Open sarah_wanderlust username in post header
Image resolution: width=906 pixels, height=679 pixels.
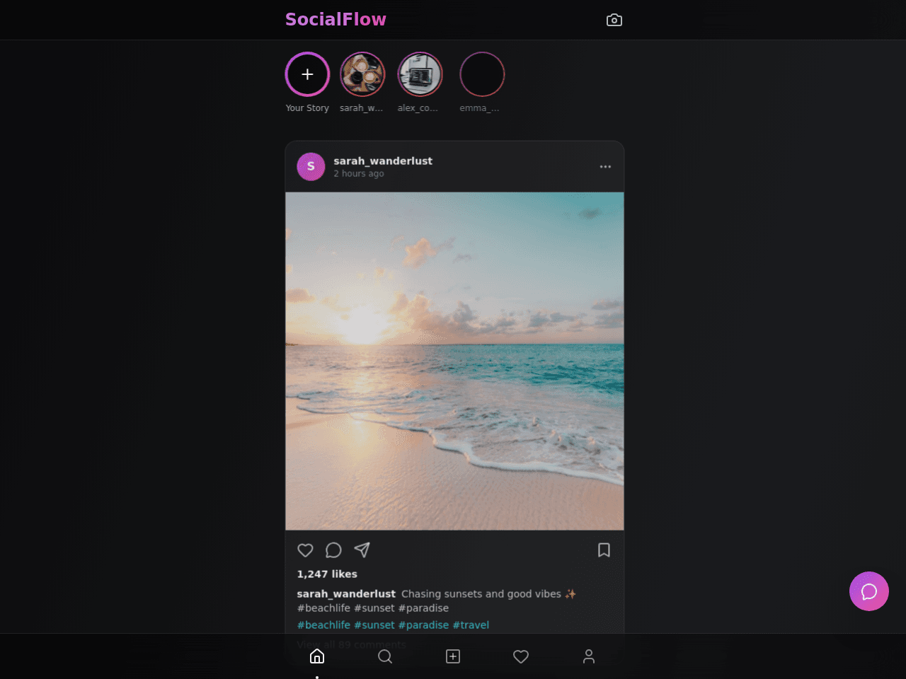pyautogui.click(x=383, y=161)
